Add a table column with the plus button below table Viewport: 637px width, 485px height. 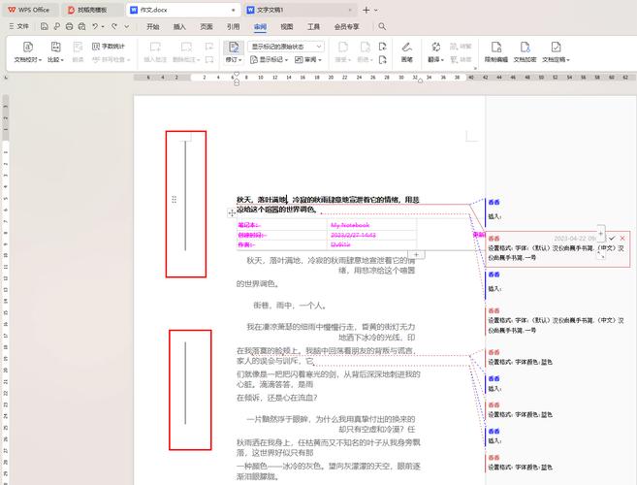point(416,254)
